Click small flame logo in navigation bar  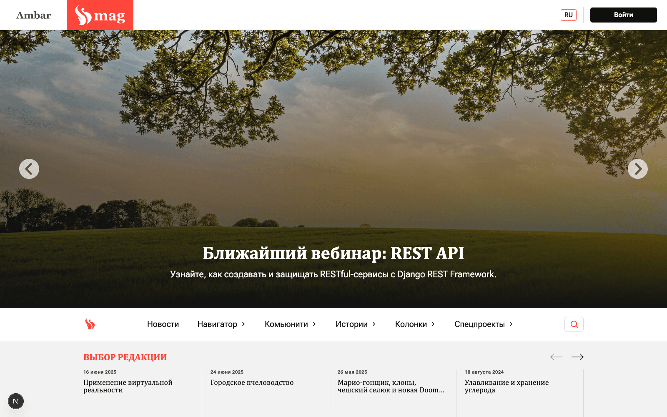coord(90,324)
